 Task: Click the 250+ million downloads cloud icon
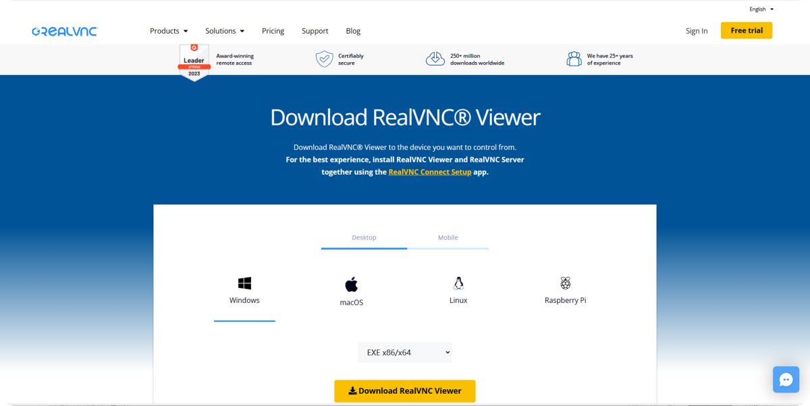click(435, 59)
